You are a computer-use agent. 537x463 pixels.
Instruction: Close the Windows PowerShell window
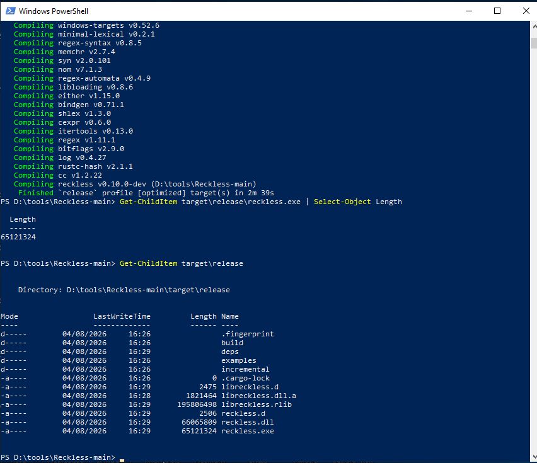(x=526, y=11)
